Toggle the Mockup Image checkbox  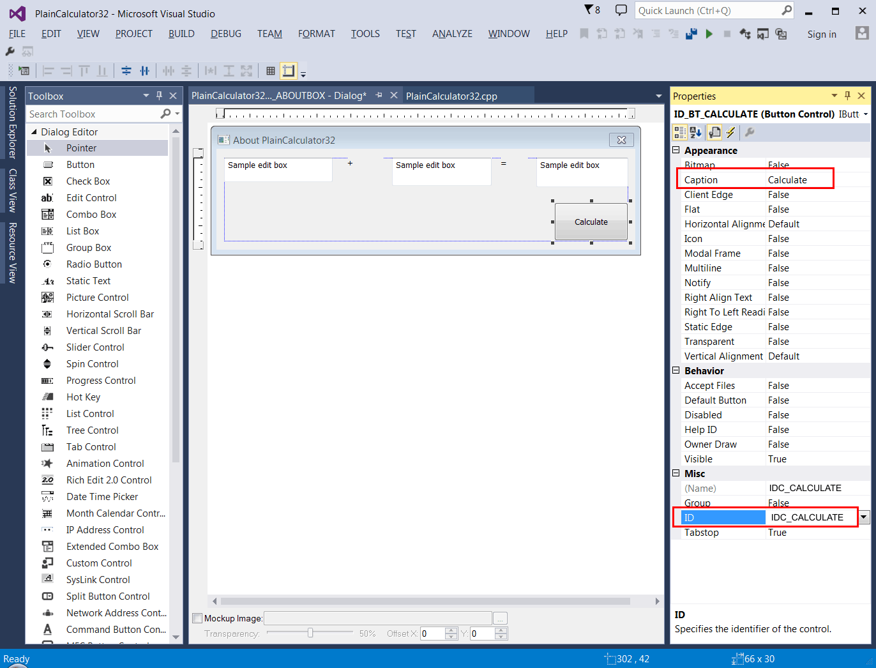[x=198, y=618]
